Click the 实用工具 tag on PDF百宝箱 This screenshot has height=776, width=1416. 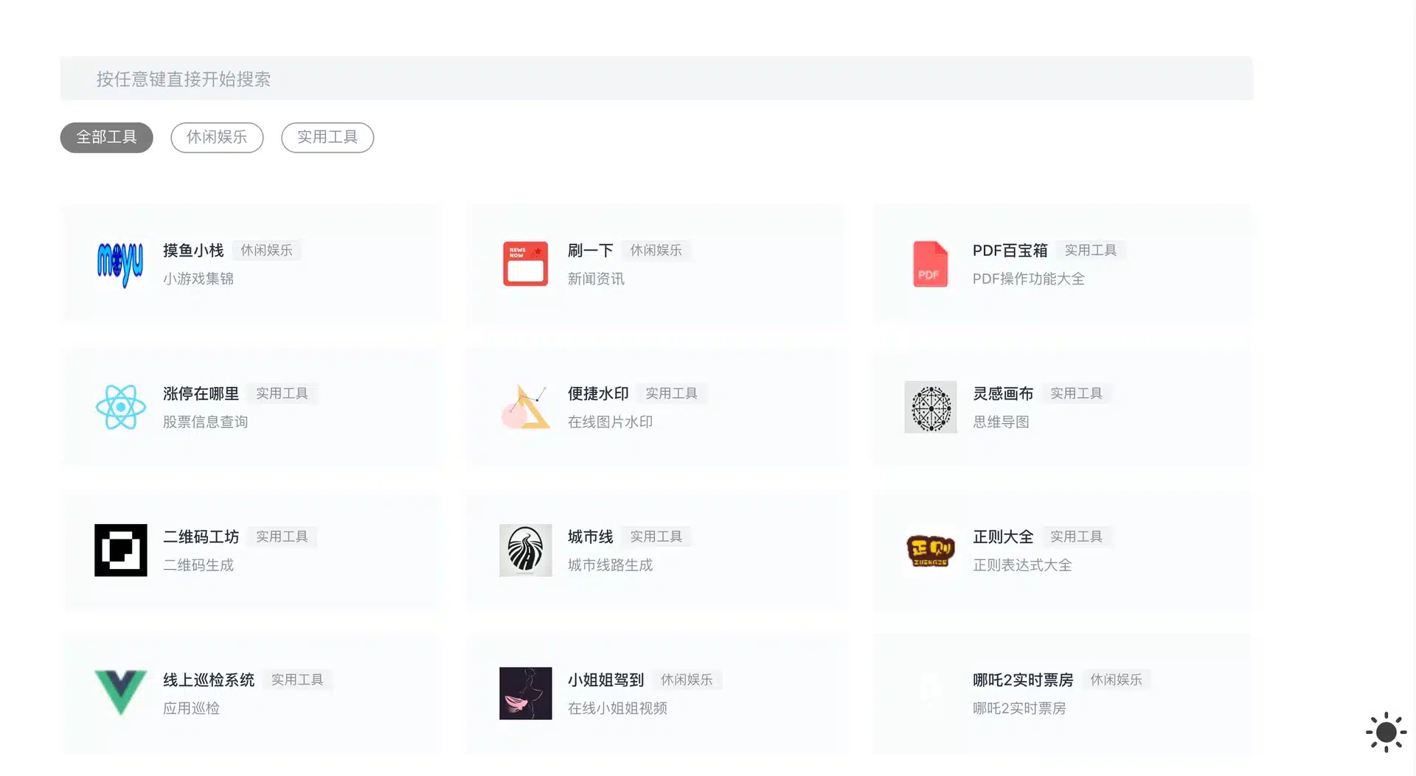tap(1091, 250)
